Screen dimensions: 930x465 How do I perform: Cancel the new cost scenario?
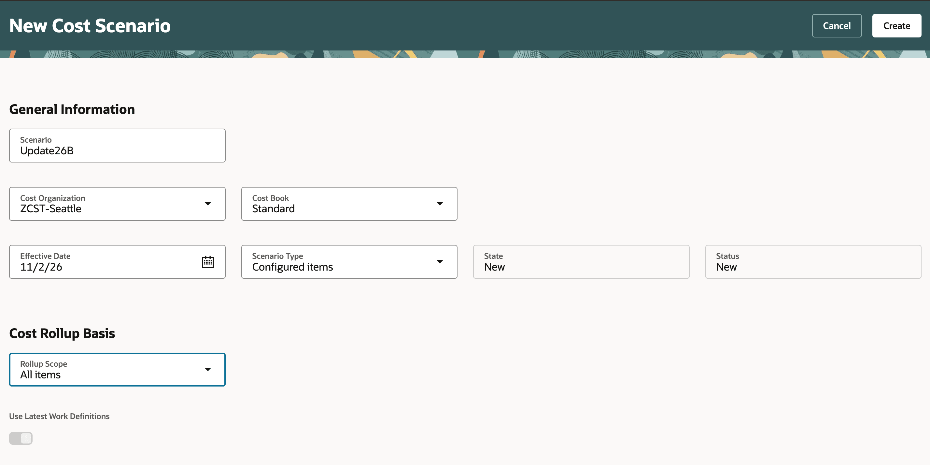pyautogui.click(x=837, y=25)
